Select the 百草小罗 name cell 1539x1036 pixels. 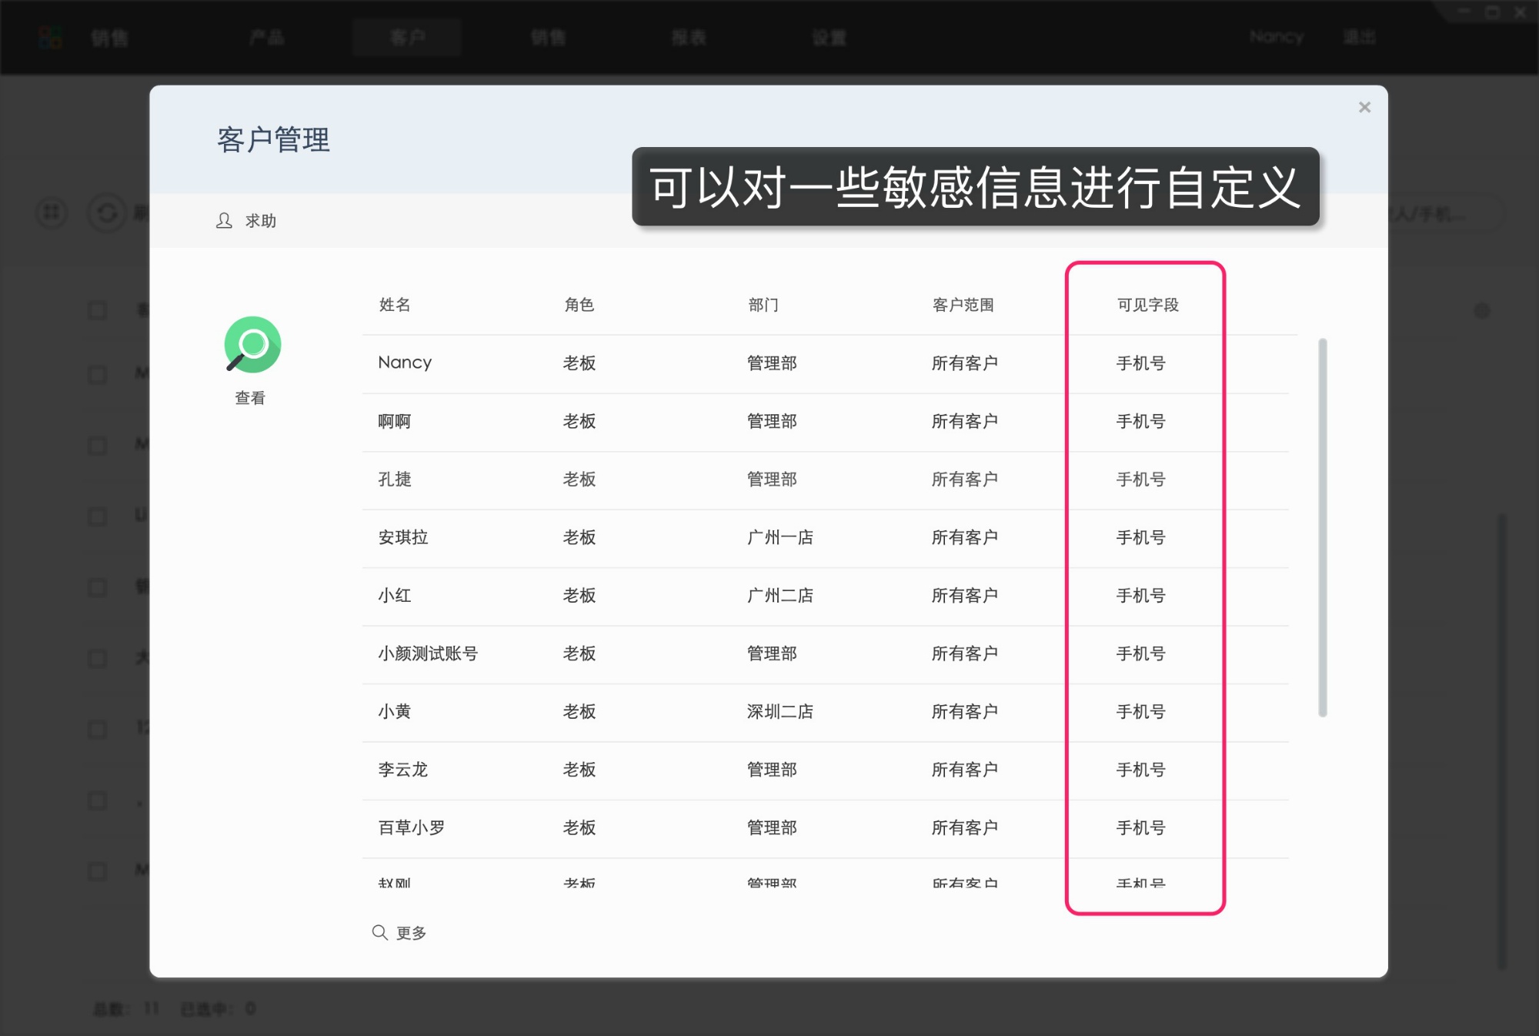(x=412, y=827)
